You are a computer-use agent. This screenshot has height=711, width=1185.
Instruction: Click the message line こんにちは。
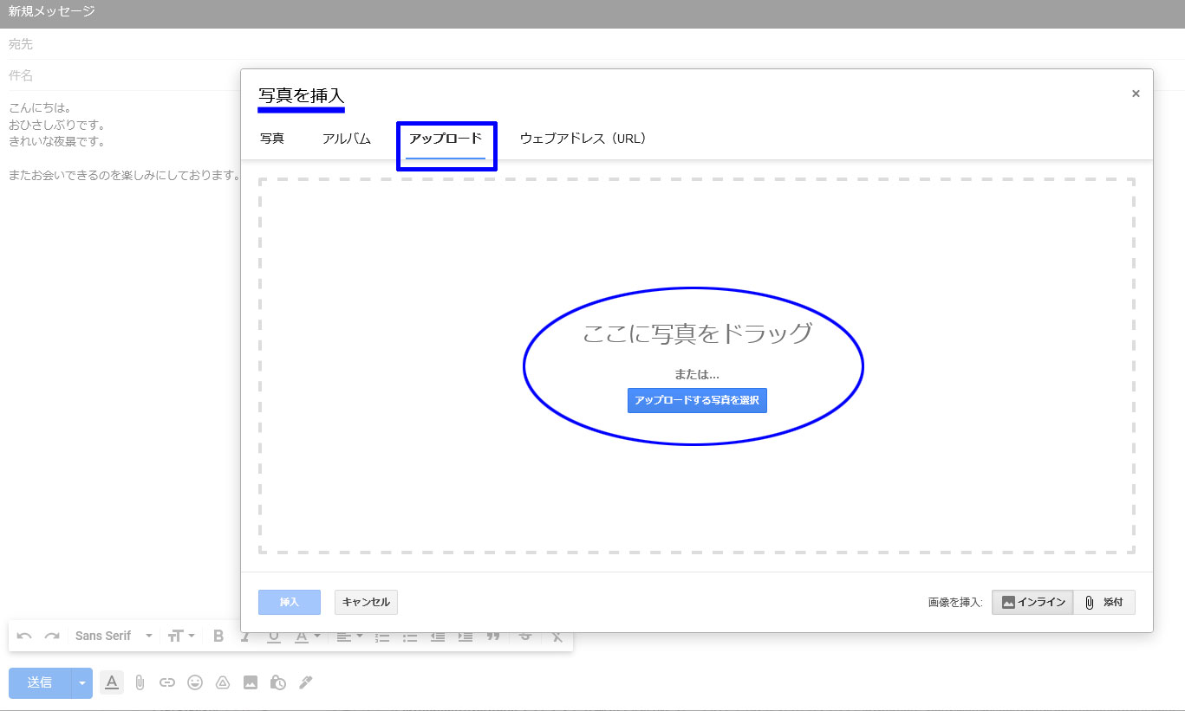point(40,108)
